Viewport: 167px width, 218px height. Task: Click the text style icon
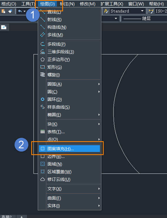pyautogui.click(x=106, y=11)
